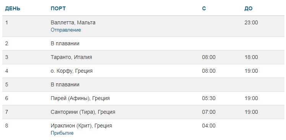Click the ПОРТ column header

coord(58,8)
